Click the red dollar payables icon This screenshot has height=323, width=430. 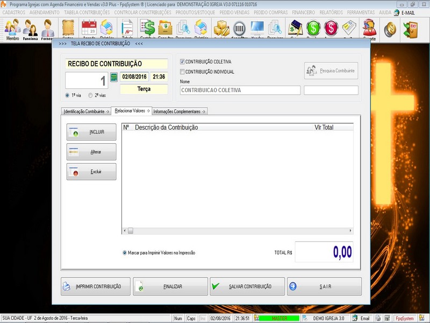[x=331, y=29]
